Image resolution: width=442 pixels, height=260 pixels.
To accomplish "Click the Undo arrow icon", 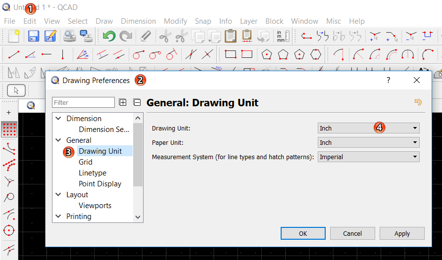I will pyautogui.click(x=109, y=36).
